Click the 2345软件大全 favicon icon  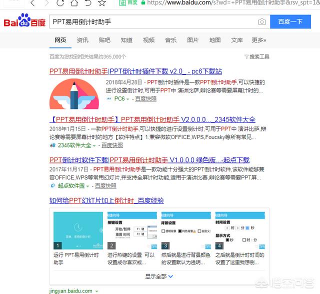coord(52,145)
